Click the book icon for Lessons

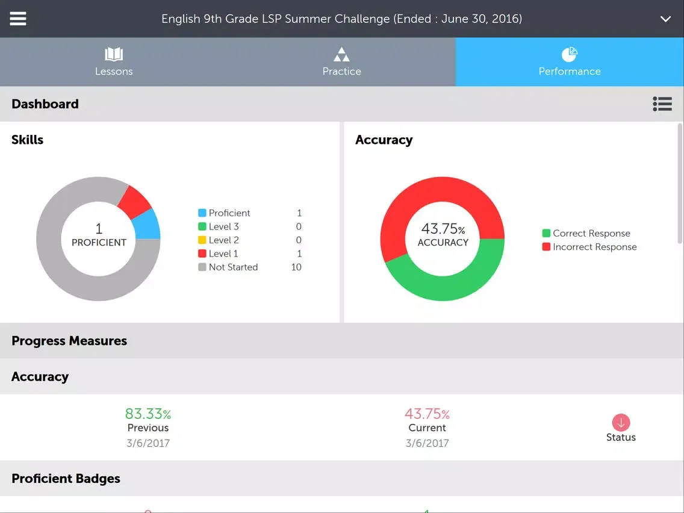[114, 55]
